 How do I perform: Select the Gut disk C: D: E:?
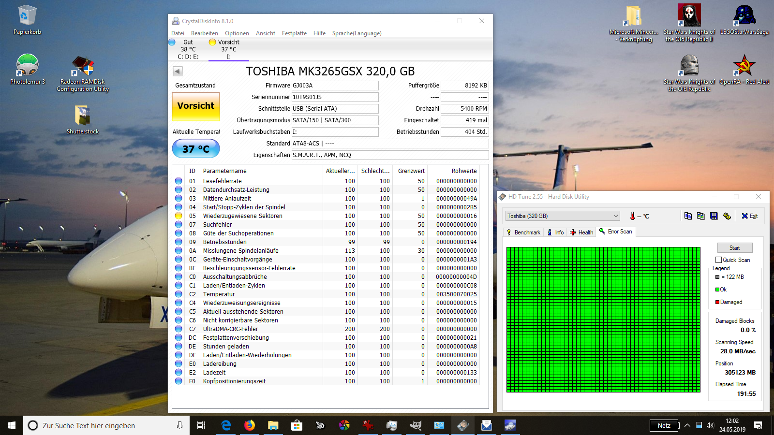pyautogui.click(x=188, y=49)
